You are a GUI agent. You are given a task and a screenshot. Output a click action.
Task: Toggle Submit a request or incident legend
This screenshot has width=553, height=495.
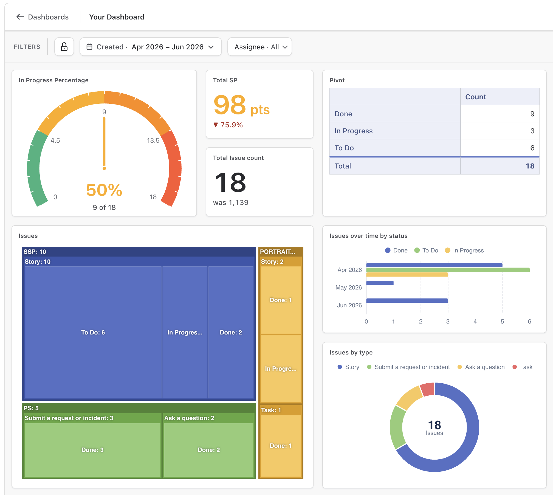point(408,367)
